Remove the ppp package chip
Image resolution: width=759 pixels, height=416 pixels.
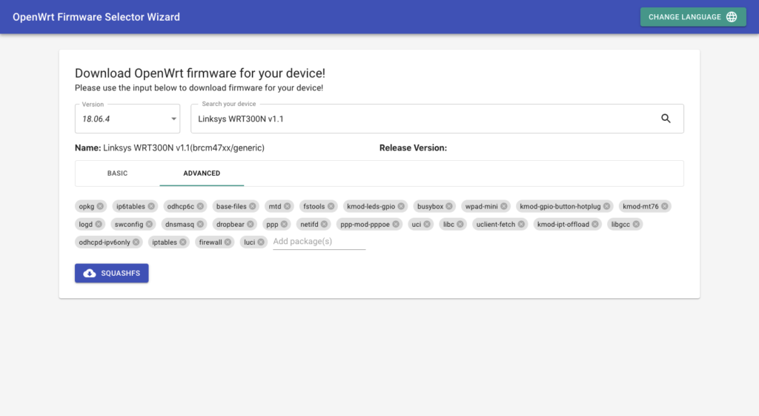pos(285,224)
